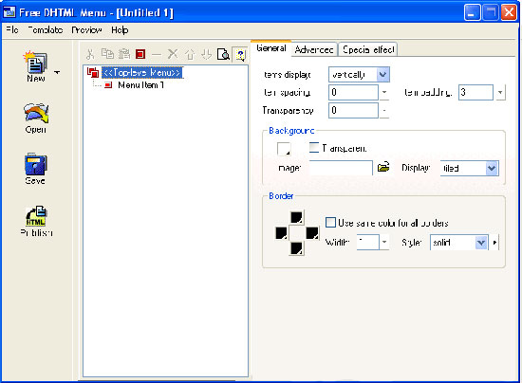Click the Item padding value field
This screenshot has width=522, height=383.
pyautogui.click(x=475, y=92)
